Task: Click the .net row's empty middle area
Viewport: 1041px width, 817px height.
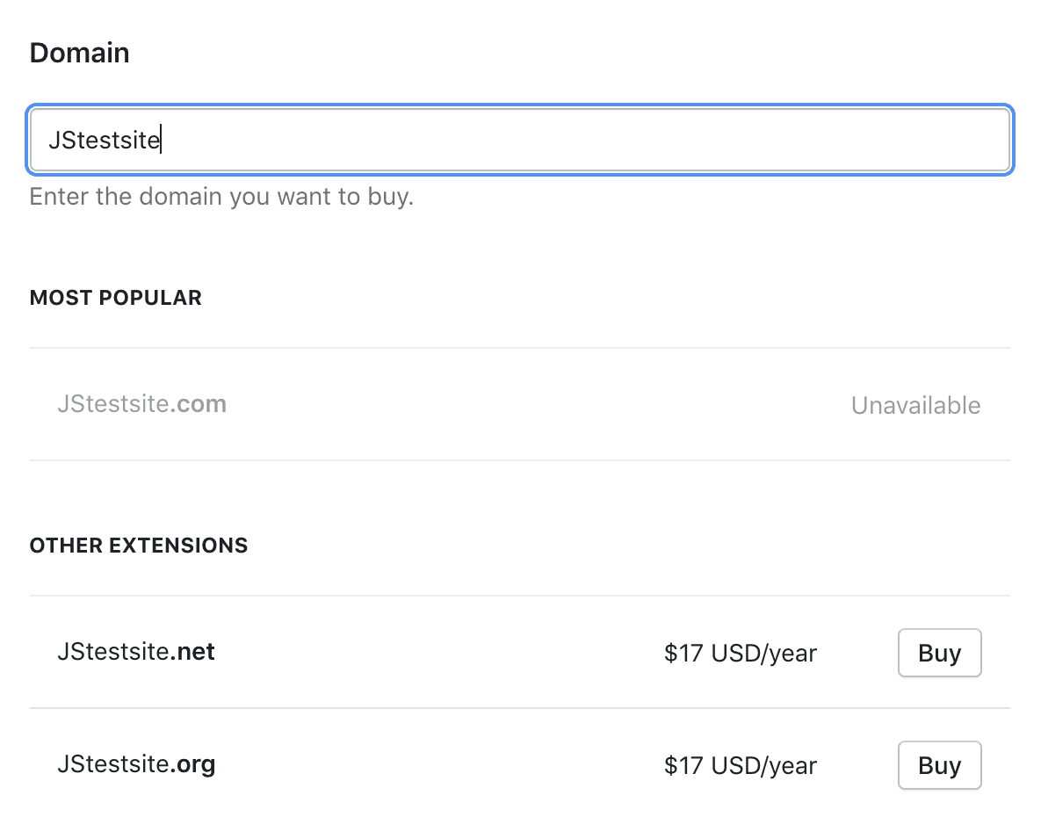Action: tap(439, 653)
